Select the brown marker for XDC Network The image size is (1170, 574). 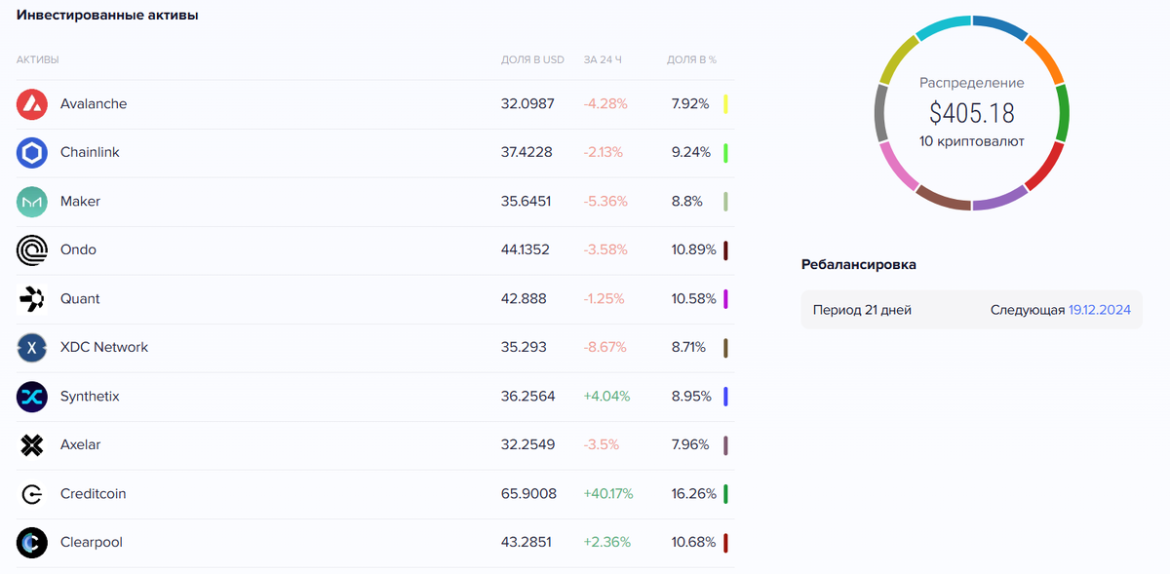725,348
